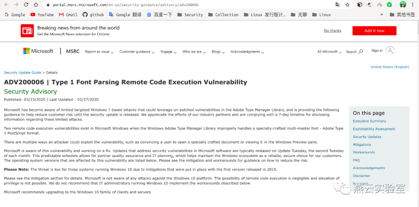This screenshot has height=207, width=419.
Task: Click the Sign in avatar icon
Action: 390,51
